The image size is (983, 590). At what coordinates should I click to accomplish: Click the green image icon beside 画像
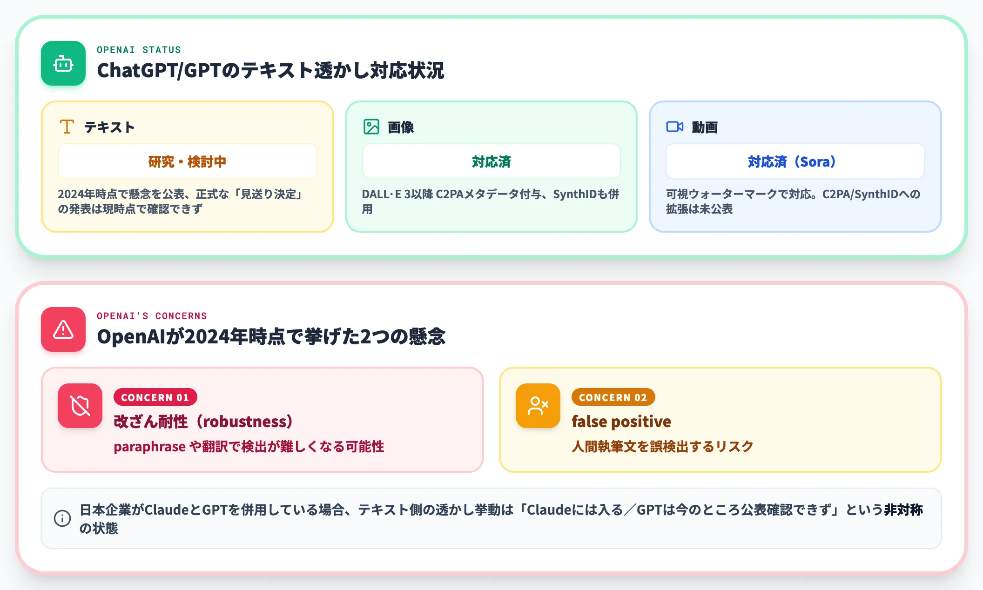click(x=371, y=127)
